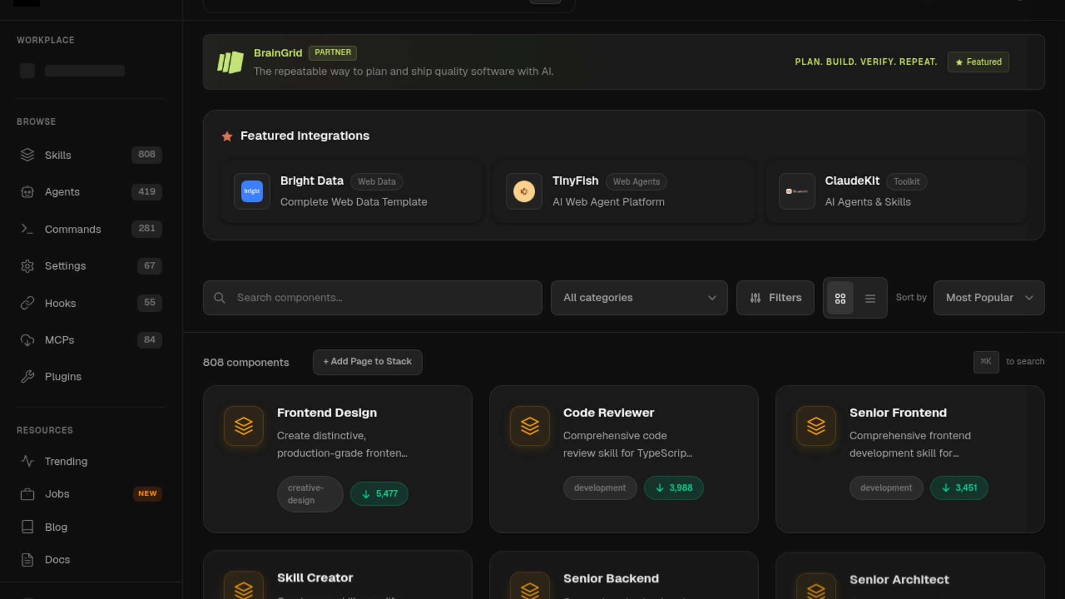The height and width of the screenshot is (599, 1065).
Task: Open the All categories dropdown
Action: pyautogui.click(x=638, y=298)
